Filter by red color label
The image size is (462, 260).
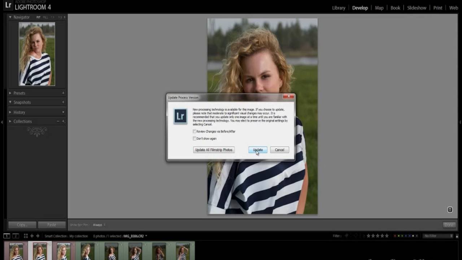point(395,236)
